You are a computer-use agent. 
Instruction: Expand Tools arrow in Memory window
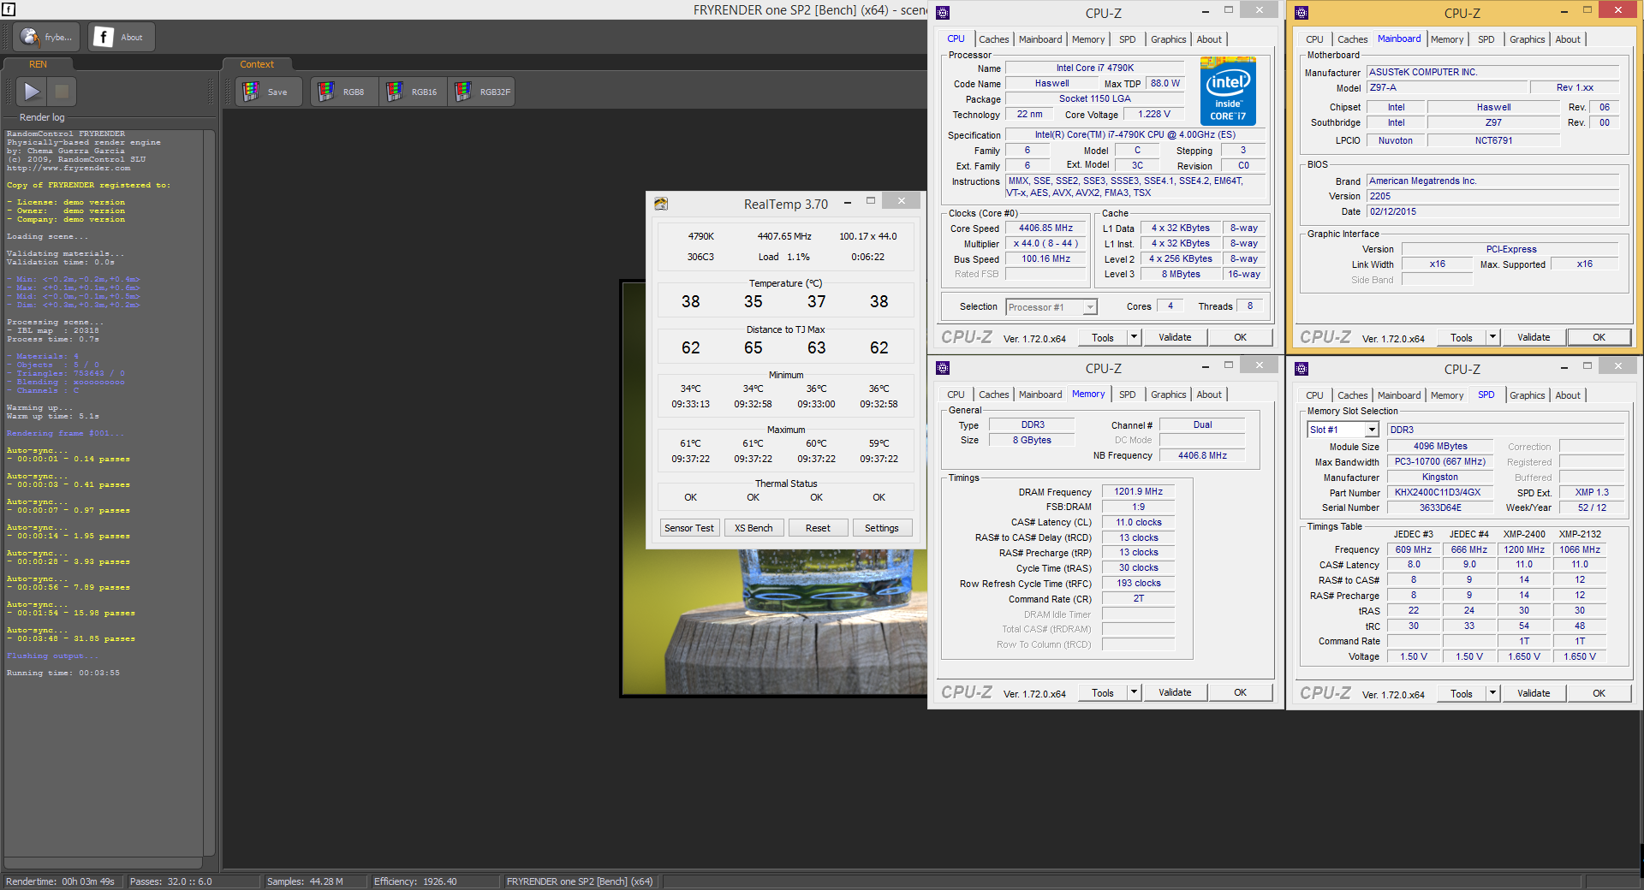click(1135, 692)
